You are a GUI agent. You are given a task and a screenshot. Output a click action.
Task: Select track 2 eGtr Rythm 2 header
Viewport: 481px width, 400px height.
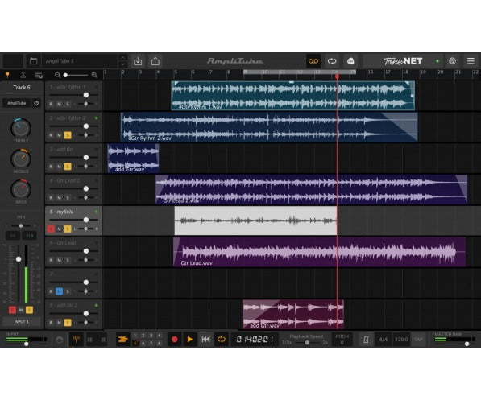73,127
